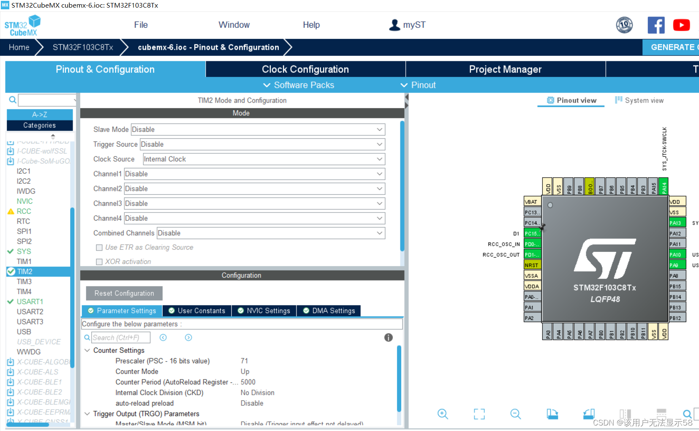Click the category search input field
Screen dimensions: 699x431
click(x=47, y=100)
